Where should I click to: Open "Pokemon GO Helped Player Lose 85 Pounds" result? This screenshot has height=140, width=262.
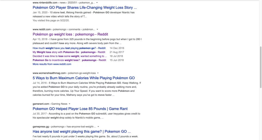click(x=80, y=109)
